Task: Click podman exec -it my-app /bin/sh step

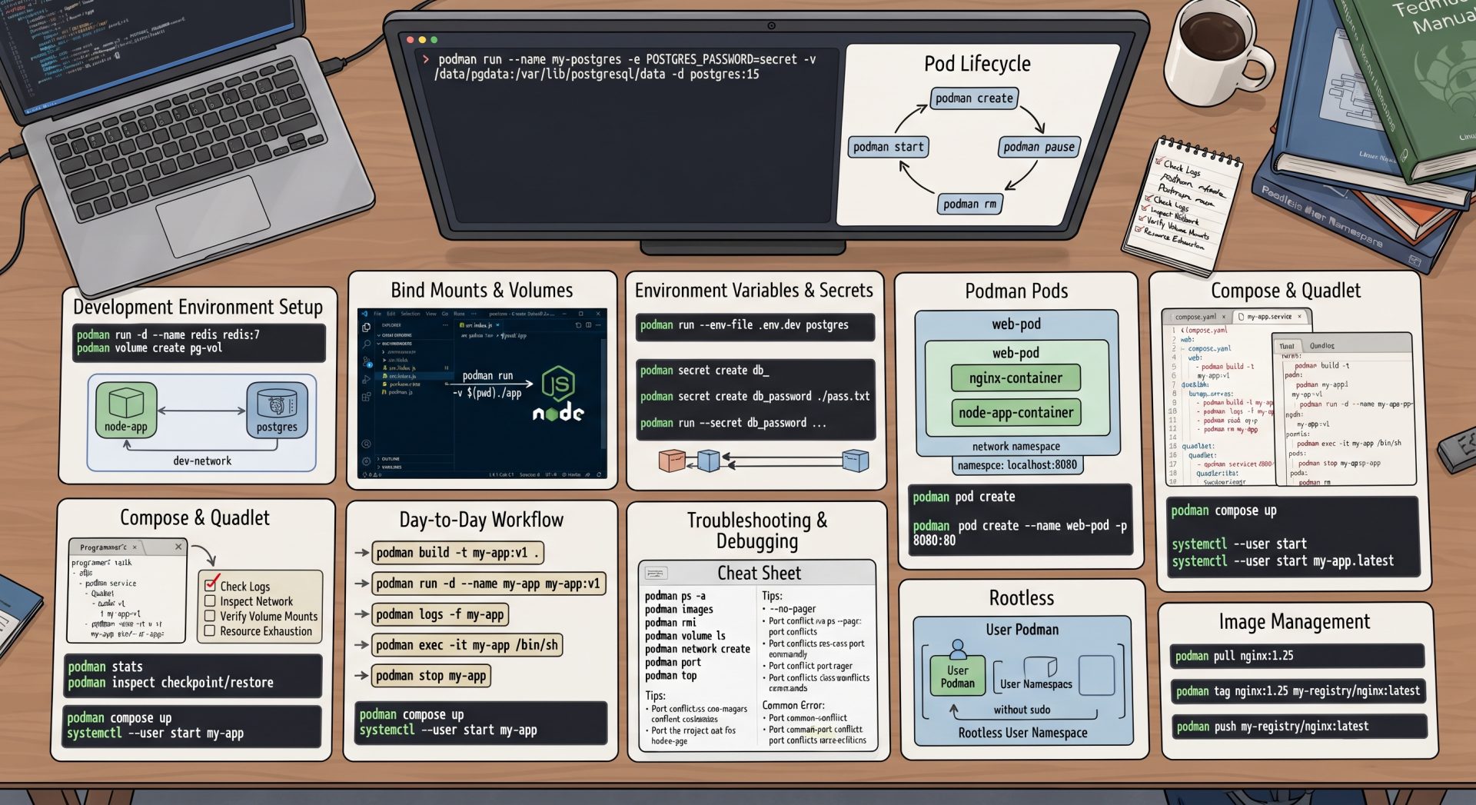Action: pos(467,645)
